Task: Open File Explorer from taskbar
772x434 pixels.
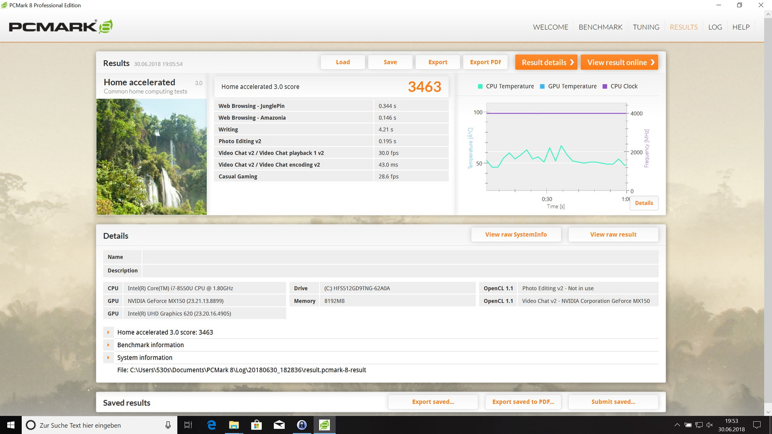Action: pos(234,425)
